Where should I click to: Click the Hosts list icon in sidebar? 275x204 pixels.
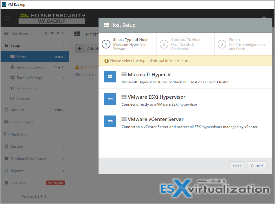(12, 57)
